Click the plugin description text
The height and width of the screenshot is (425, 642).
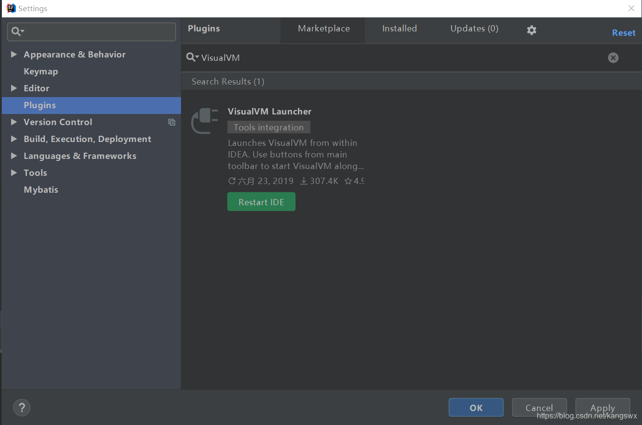coord(295,155)
